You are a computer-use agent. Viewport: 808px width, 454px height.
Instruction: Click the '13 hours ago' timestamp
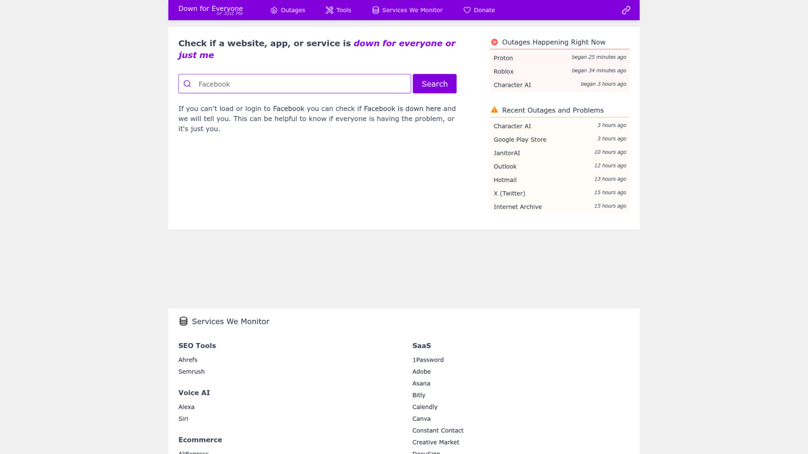click(610, 179)
